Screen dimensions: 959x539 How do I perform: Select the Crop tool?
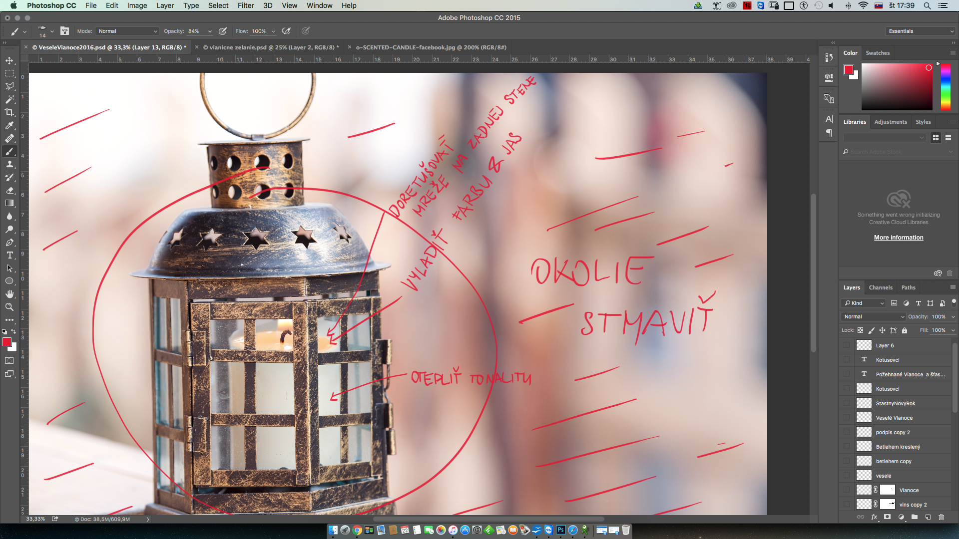[x=9, y=112]
